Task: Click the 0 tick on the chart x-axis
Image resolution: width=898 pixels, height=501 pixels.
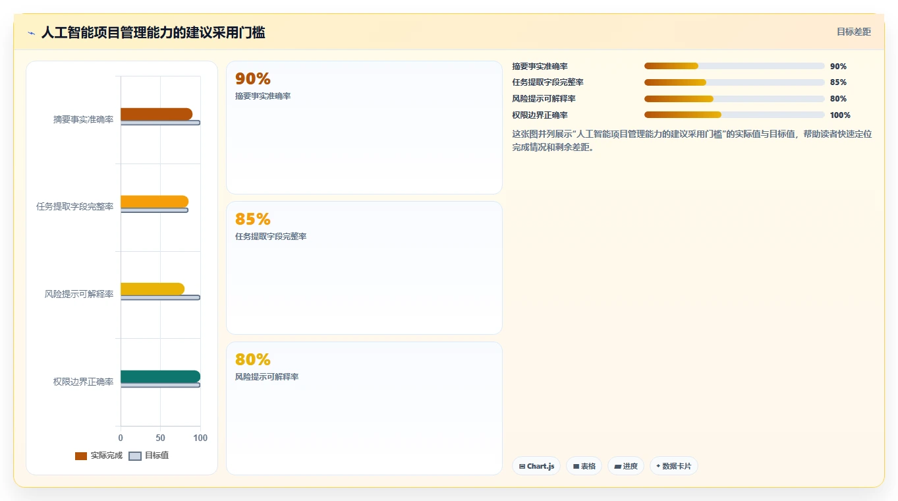Action: pos(121,438)
